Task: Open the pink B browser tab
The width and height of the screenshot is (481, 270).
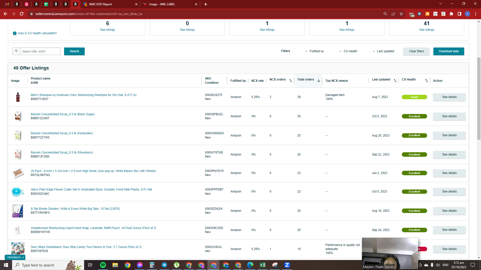Action: coord(27,4)
